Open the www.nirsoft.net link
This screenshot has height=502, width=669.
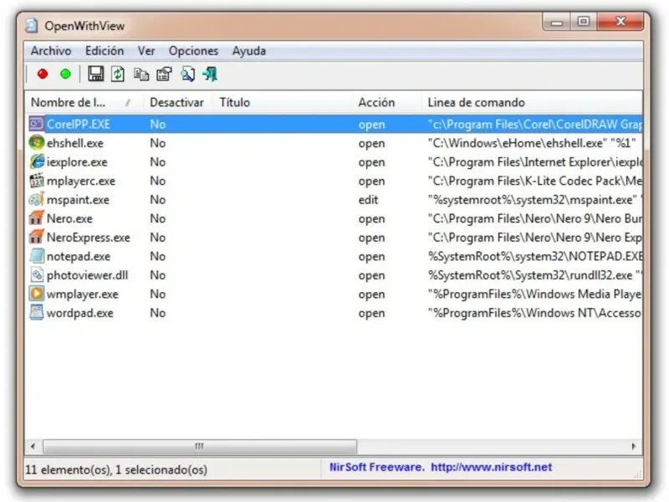coord(491,467)
